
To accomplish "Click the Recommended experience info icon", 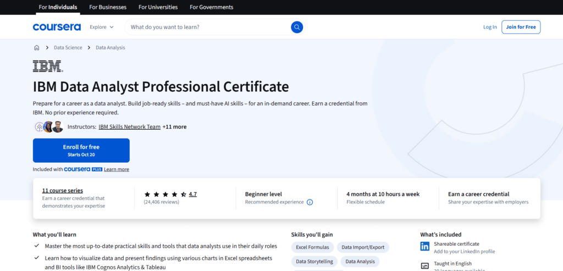I will pyautogui.click(x=310, y=202).
